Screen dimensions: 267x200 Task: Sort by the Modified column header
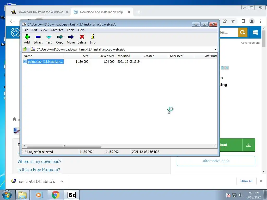tap(129, 56)
